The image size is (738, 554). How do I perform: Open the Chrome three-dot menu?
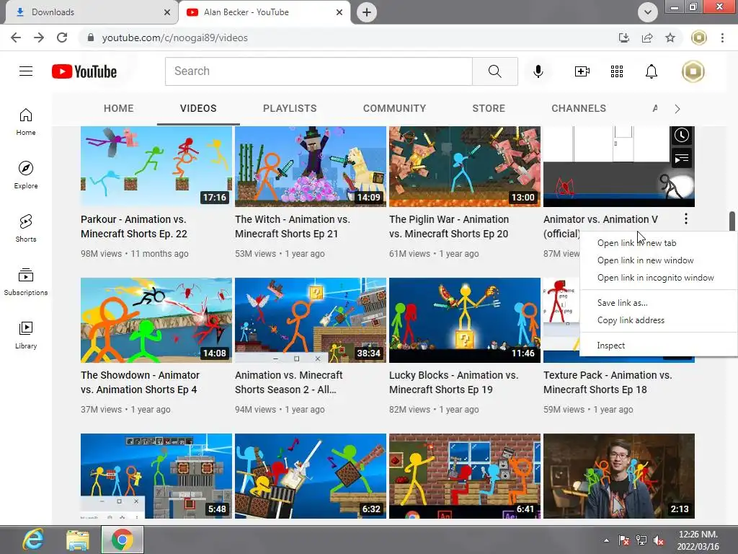point(722,38)
